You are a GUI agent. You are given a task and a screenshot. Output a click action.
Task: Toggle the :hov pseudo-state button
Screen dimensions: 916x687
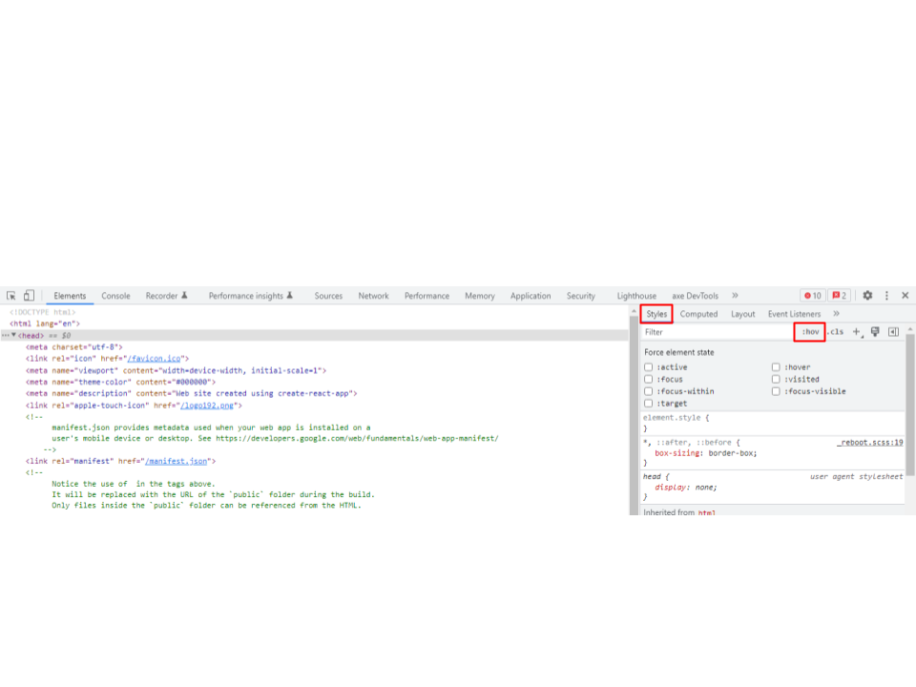point(808,331)
